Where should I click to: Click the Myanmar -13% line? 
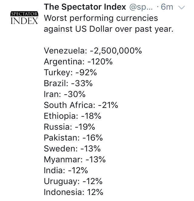pos(75,160)
